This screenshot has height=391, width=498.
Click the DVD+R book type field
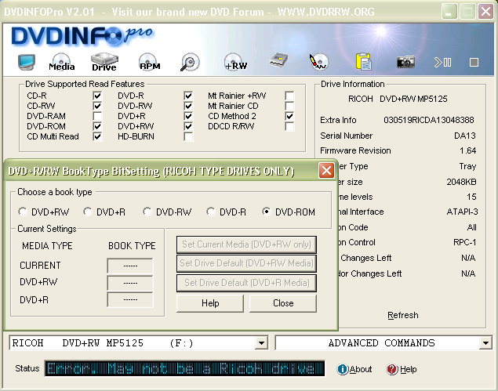point(130,300)
